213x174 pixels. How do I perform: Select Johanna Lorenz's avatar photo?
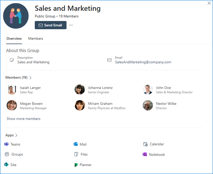[80, 90]
